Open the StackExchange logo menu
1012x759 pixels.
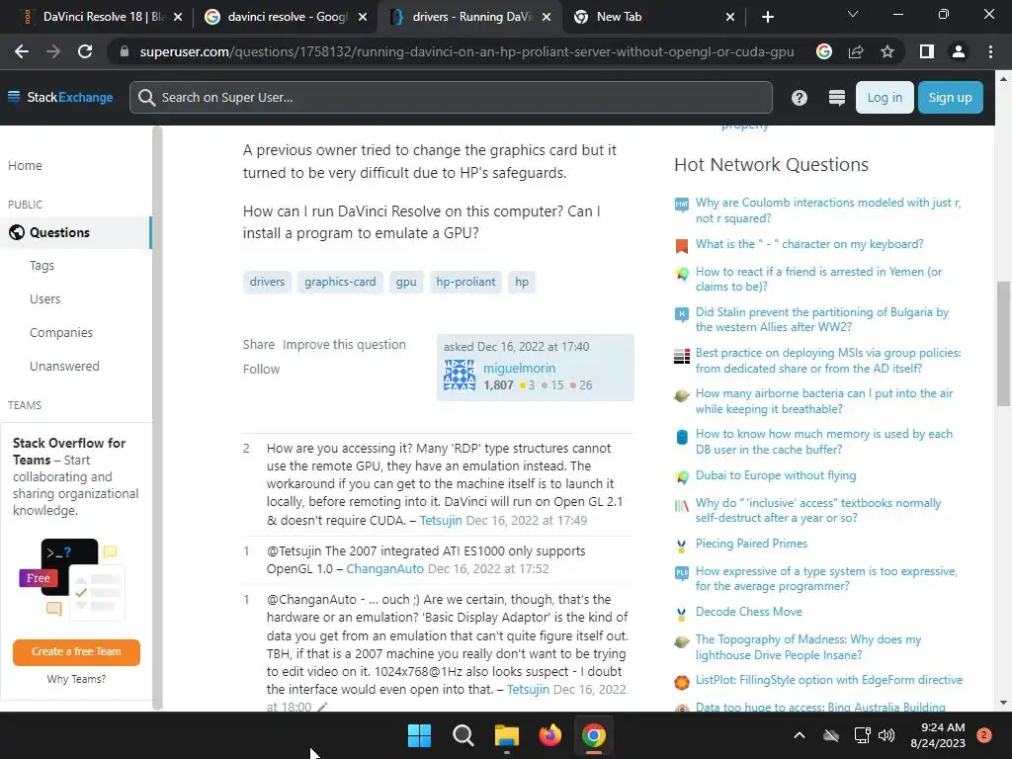(60, 98)
